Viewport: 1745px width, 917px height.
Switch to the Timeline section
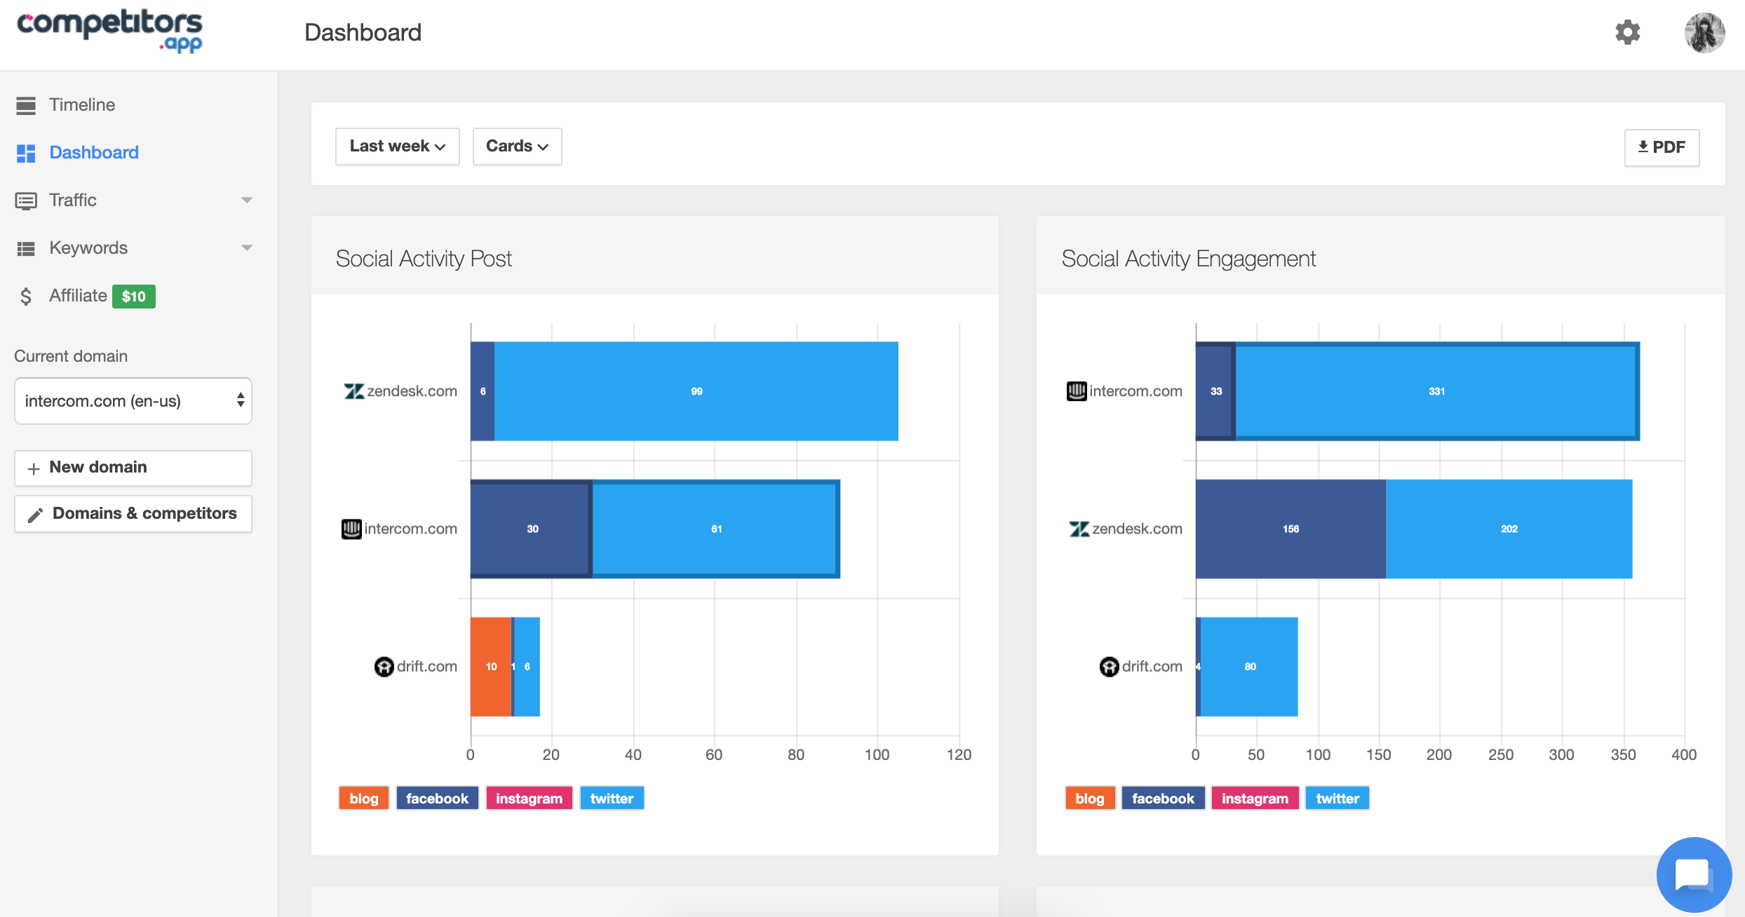click(x=81, y=104)
